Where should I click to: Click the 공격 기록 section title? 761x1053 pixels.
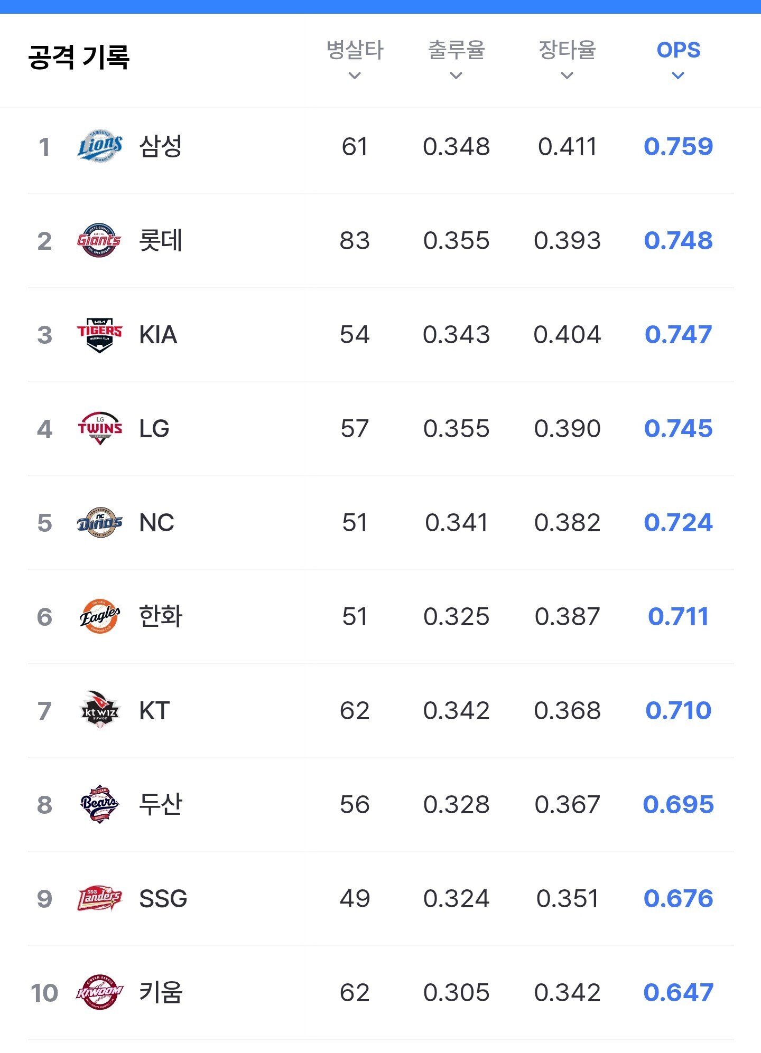tap(79, 57)
